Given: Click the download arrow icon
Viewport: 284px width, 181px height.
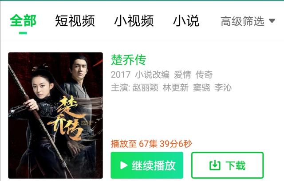Looking at the screenshot, I should (215, 165).
